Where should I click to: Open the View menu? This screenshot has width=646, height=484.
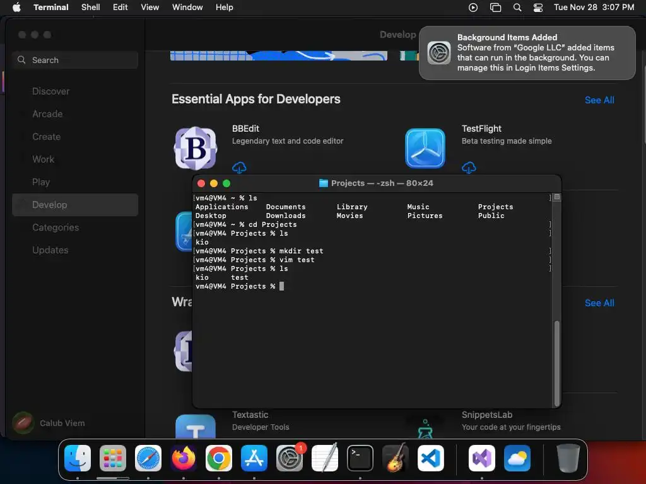click(x=150, y=7)
